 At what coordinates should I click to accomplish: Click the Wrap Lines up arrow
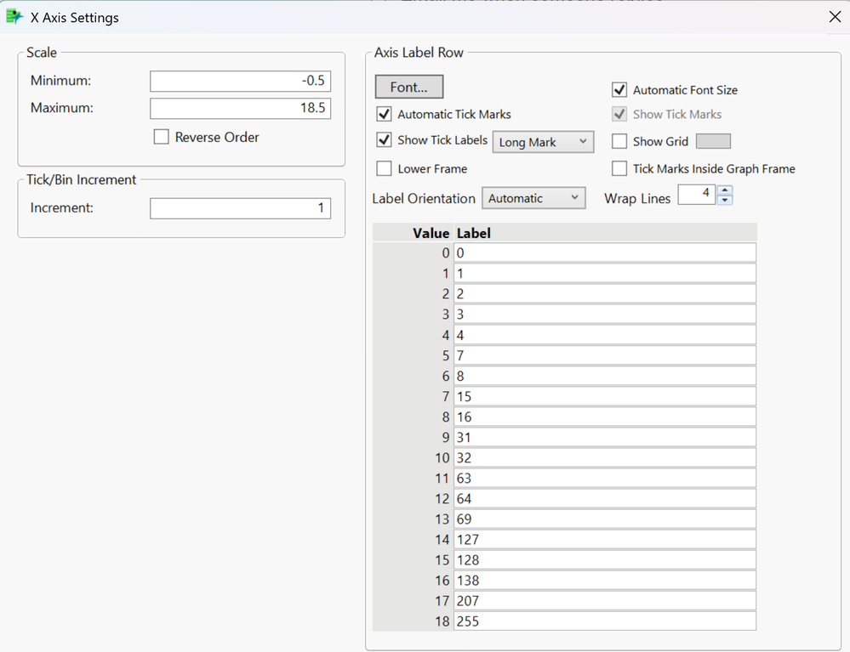(725, 190)
